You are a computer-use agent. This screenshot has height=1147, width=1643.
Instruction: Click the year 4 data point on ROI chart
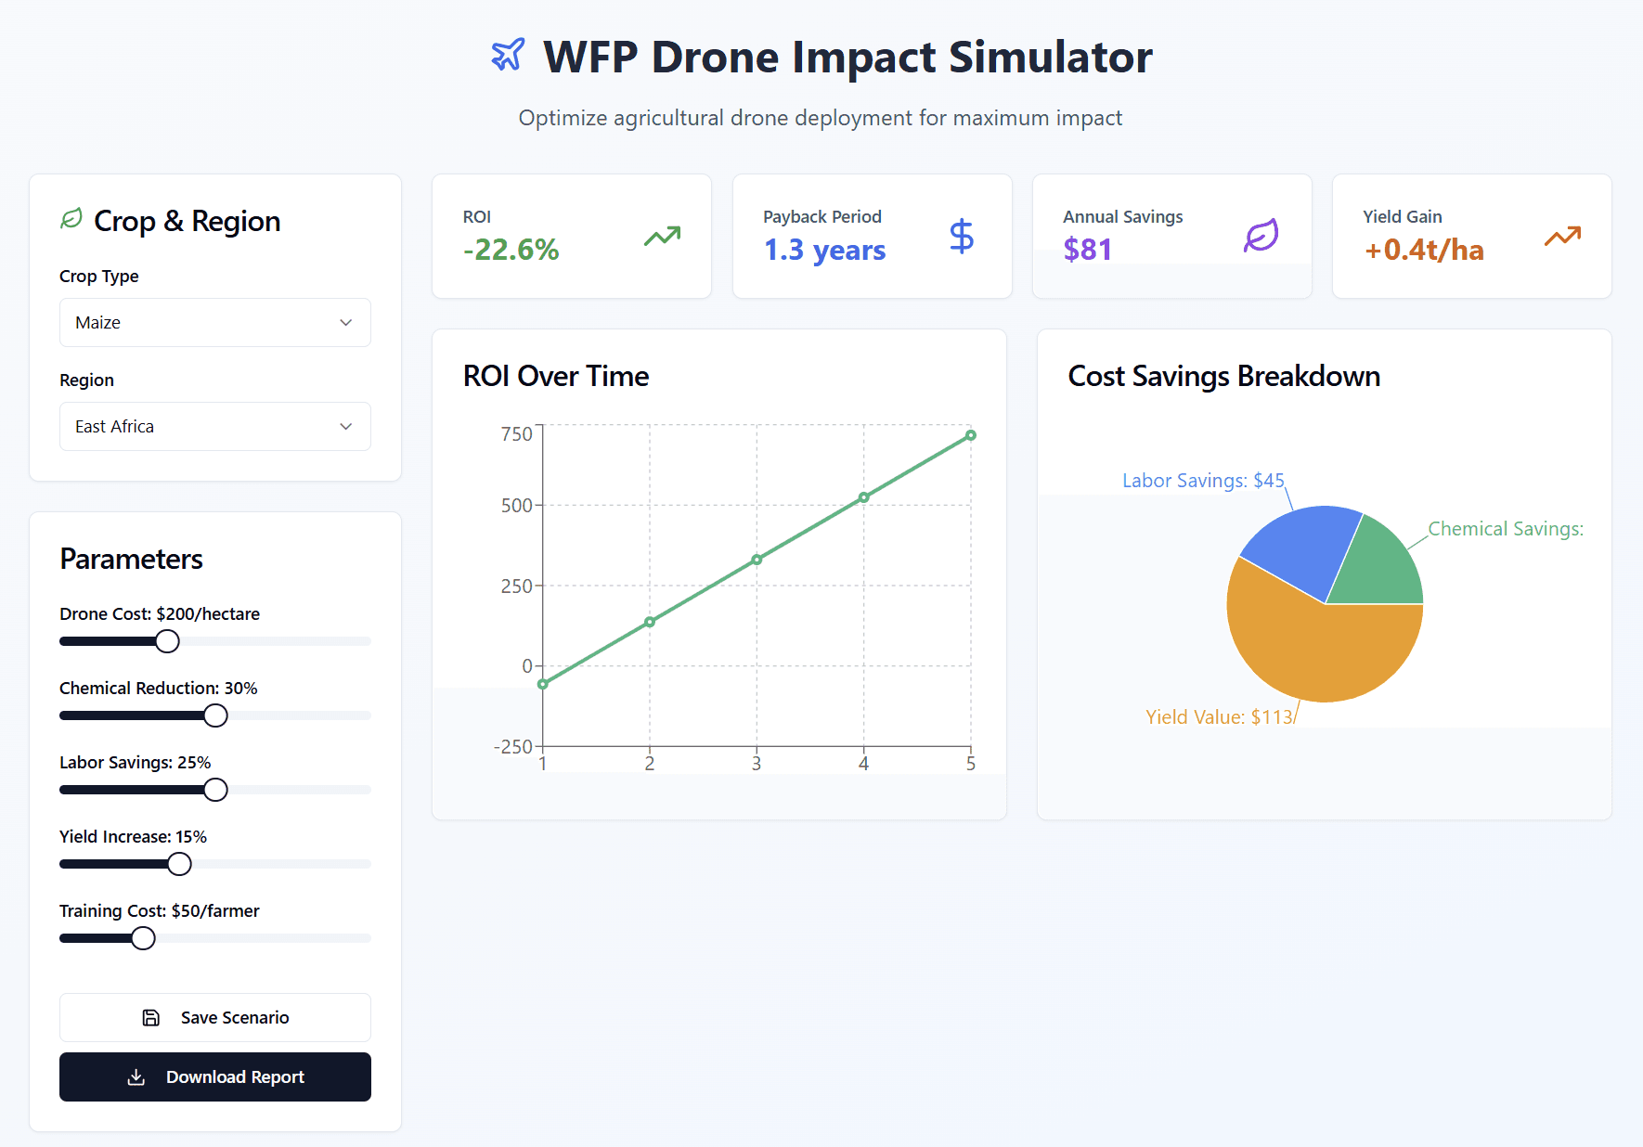pos(864,497)
